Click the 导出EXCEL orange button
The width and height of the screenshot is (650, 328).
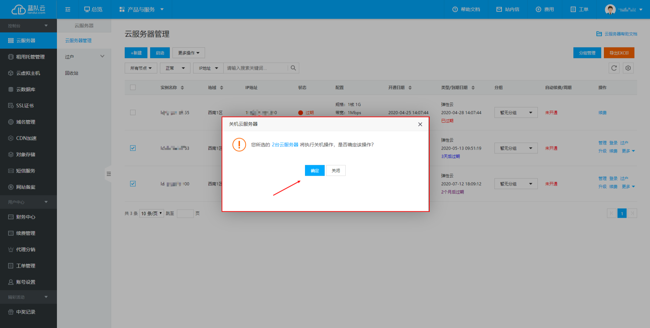click(619, 53)
